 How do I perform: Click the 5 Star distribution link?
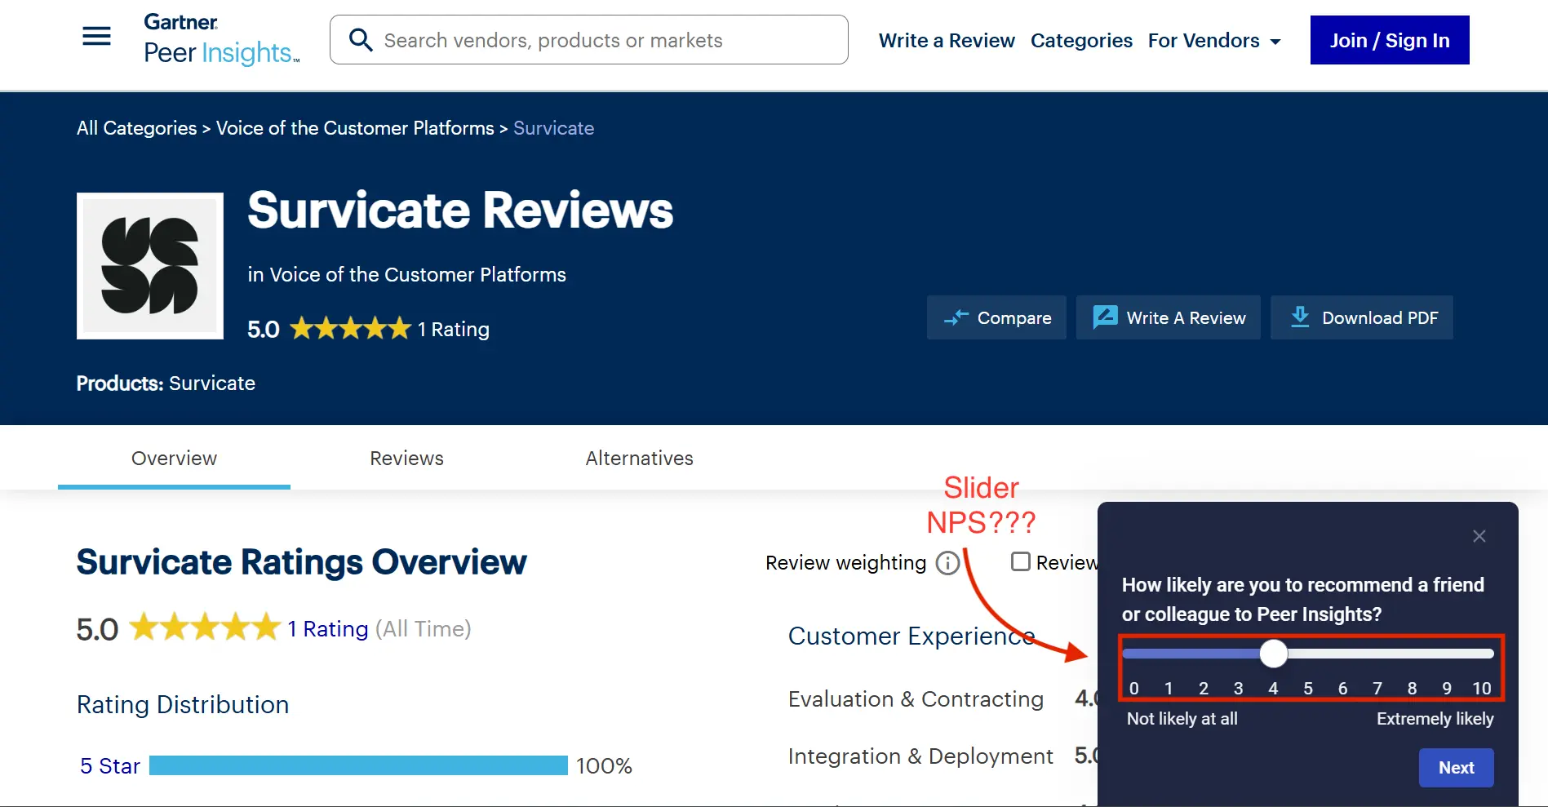click(x=110, y=766)
